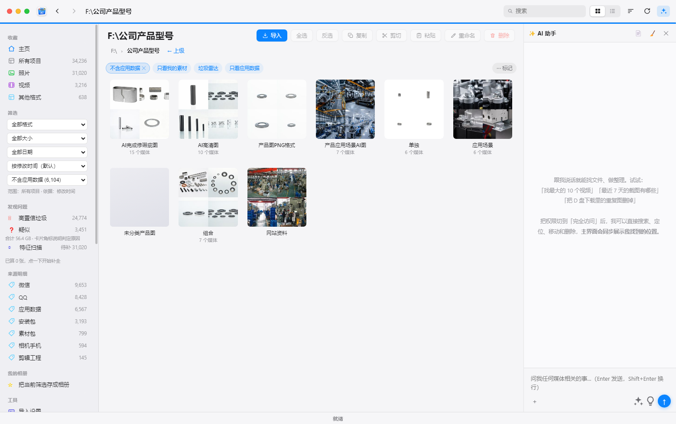Viewport: 676px width, 424px height.
Task: Go forward with the right arrow
Action: click(x=74, y=11)
